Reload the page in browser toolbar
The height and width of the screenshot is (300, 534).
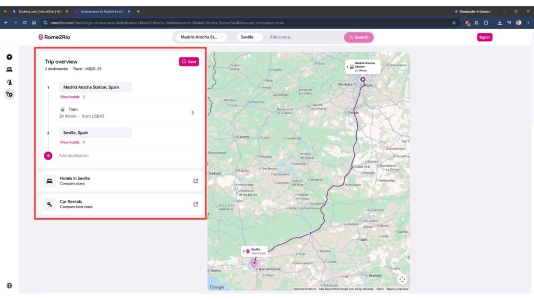(x=25, y=23)
